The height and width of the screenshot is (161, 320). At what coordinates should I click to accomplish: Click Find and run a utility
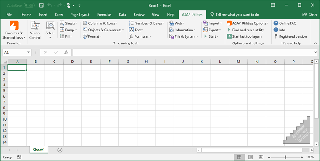246,30
